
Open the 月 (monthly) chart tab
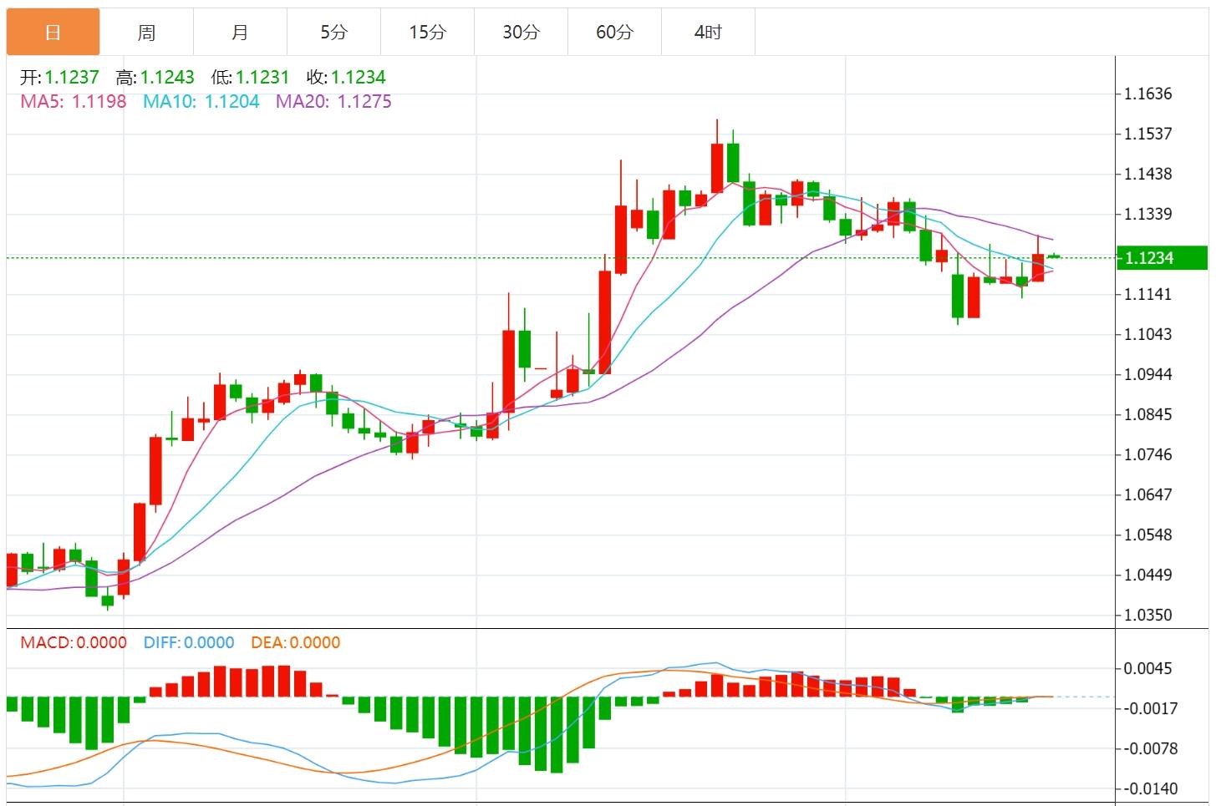(x=240, y=33)
